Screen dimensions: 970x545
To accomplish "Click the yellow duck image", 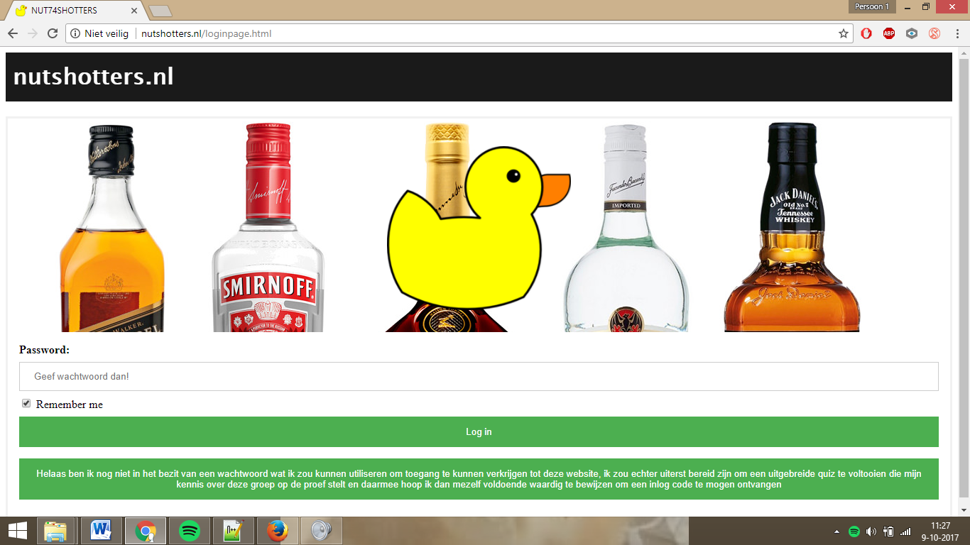I will click(479, 227).
